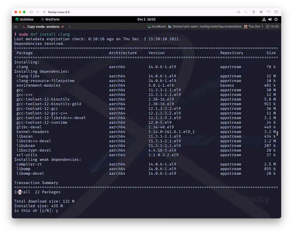Open the UTM USB devices icon

[253, 12]
